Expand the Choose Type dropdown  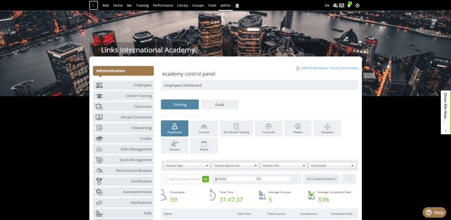click(187, 166)
